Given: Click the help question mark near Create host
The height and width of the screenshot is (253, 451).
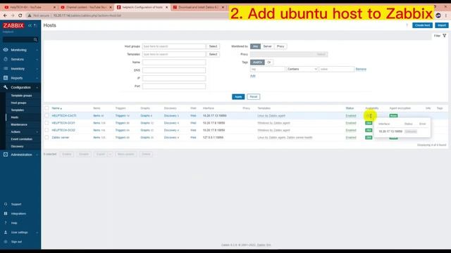Looking at the screenshot, I should click(x=407, y=25).
